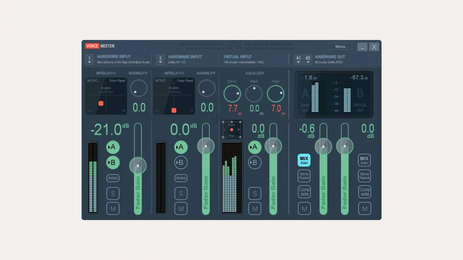Viewport: 463px width, 260px height.
Task: Expand Hardware Input 1 device selector
Action: click(x=90, y=60)
